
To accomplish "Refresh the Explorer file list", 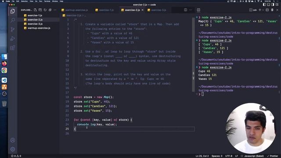I will click(45, 10).
